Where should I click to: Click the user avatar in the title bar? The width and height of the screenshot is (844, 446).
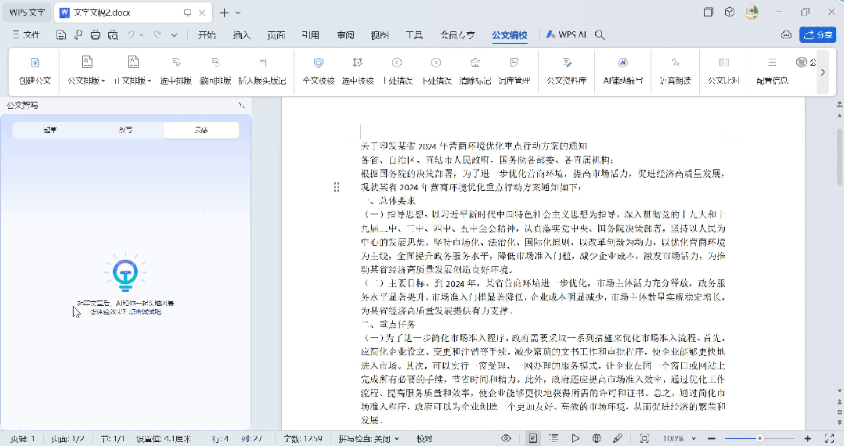752,12
